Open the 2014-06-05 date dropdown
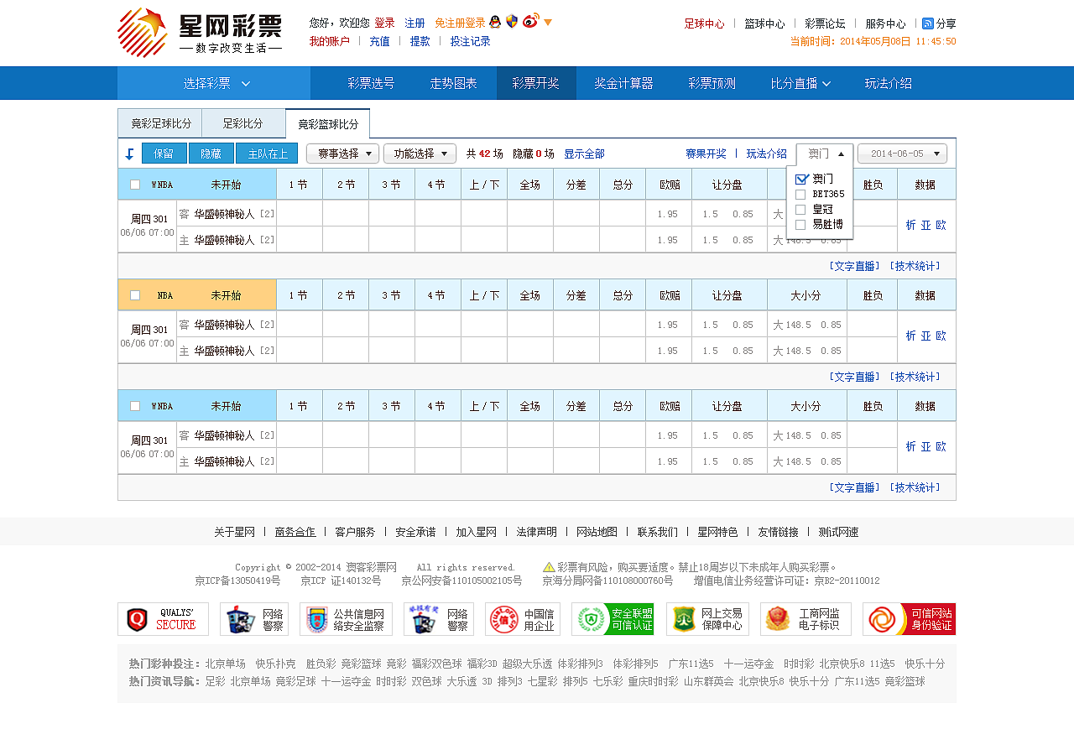This screenshot has height=755, width=1074. (x=902, y=154)
